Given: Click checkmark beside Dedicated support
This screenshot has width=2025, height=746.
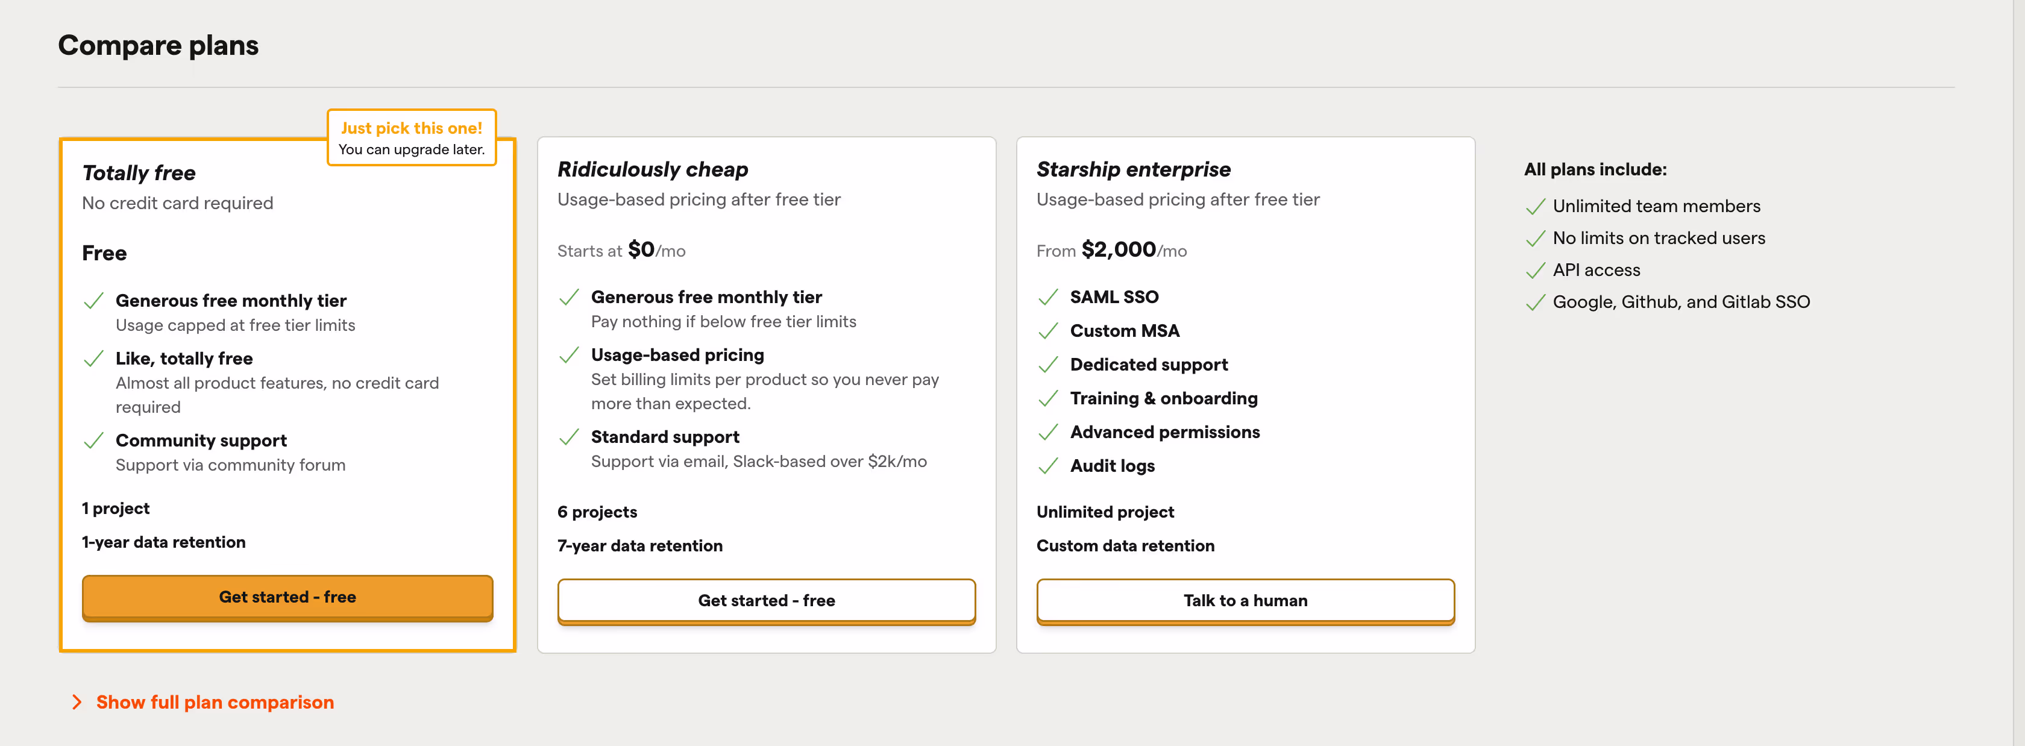Looking at the screenshot, I should [1047, 365].
